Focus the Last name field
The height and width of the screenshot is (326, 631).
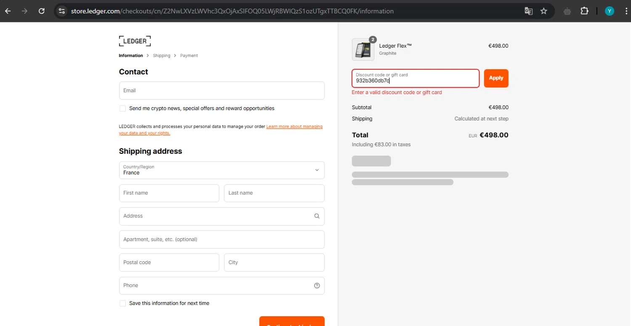click(x=274, y=193)
